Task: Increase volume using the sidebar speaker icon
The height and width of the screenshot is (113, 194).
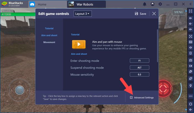Action: [x=191, y=18]
